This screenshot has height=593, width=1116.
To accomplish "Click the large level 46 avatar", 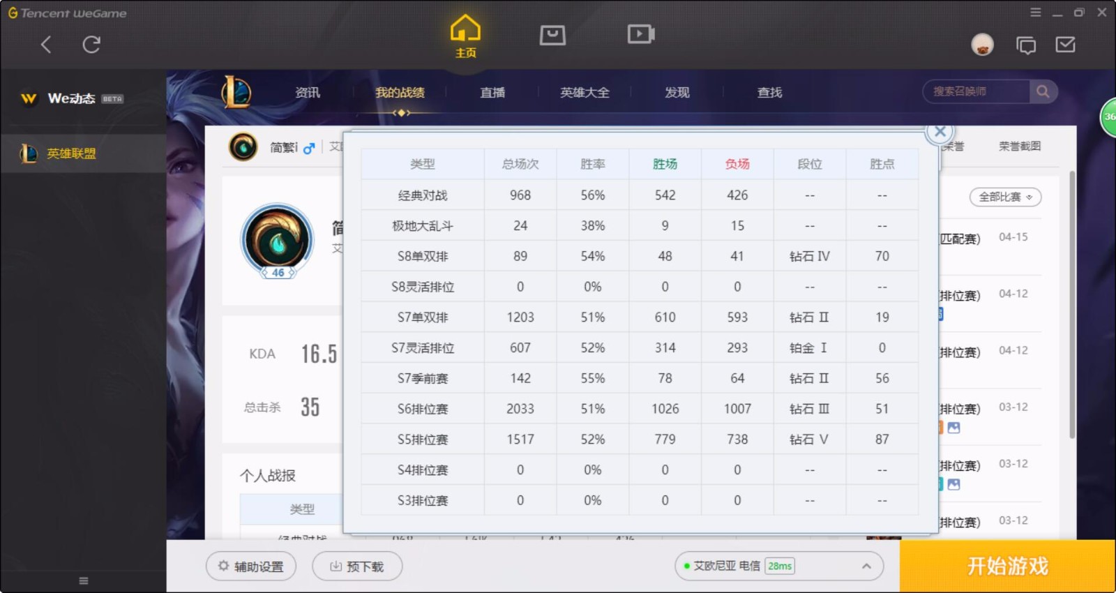I will [x=278, y=241].
